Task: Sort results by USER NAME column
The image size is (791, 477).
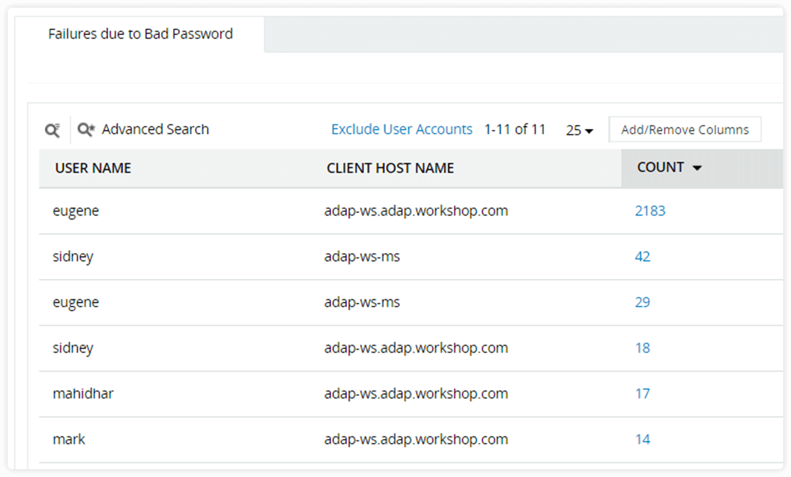Action: (93, 167)
